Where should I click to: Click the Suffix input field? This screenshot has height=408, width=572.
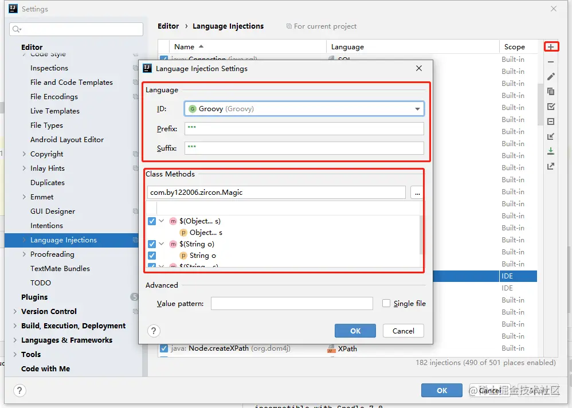304,148
